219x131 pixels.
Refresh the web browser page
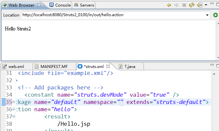[192, 5]
